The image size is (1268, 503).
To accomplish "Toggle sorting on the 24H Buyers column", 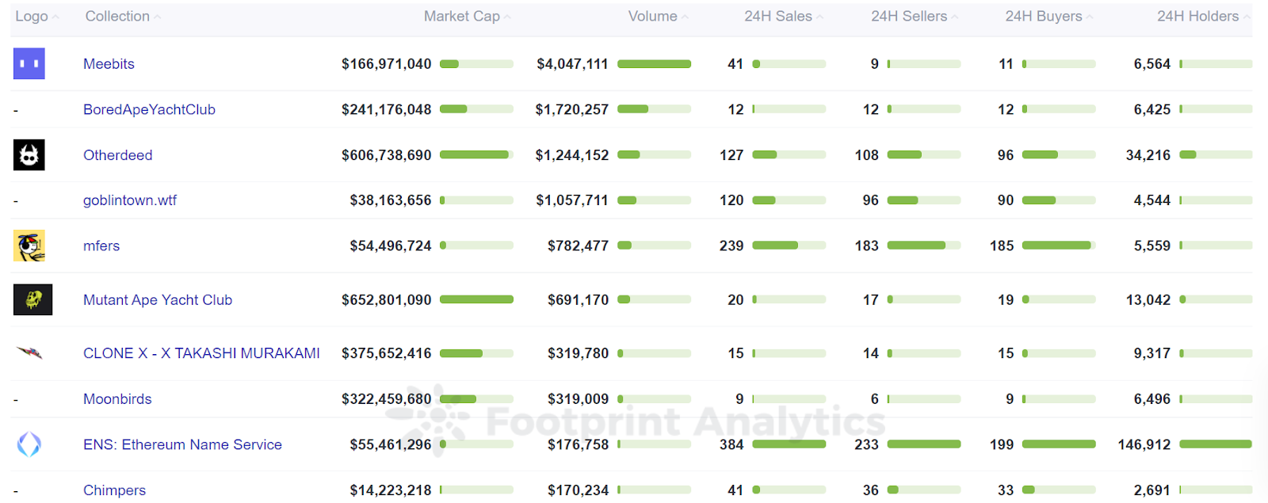I will [x=1042, y=16].
